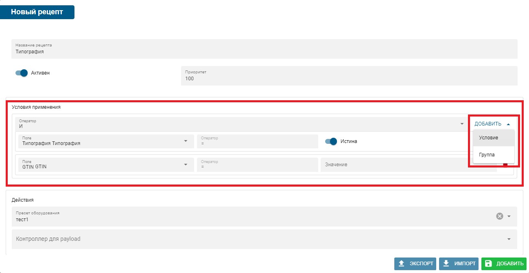Screen dimensions: 529x273
Task: Click the Оператор field in Типография row
Action: (x=257, y=141)
